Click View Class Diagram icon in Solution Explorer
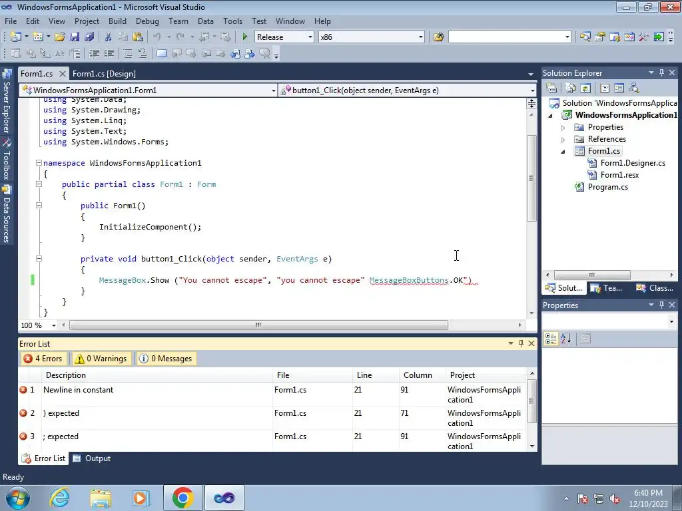682x511 pixels. click(x=634, y=88)
